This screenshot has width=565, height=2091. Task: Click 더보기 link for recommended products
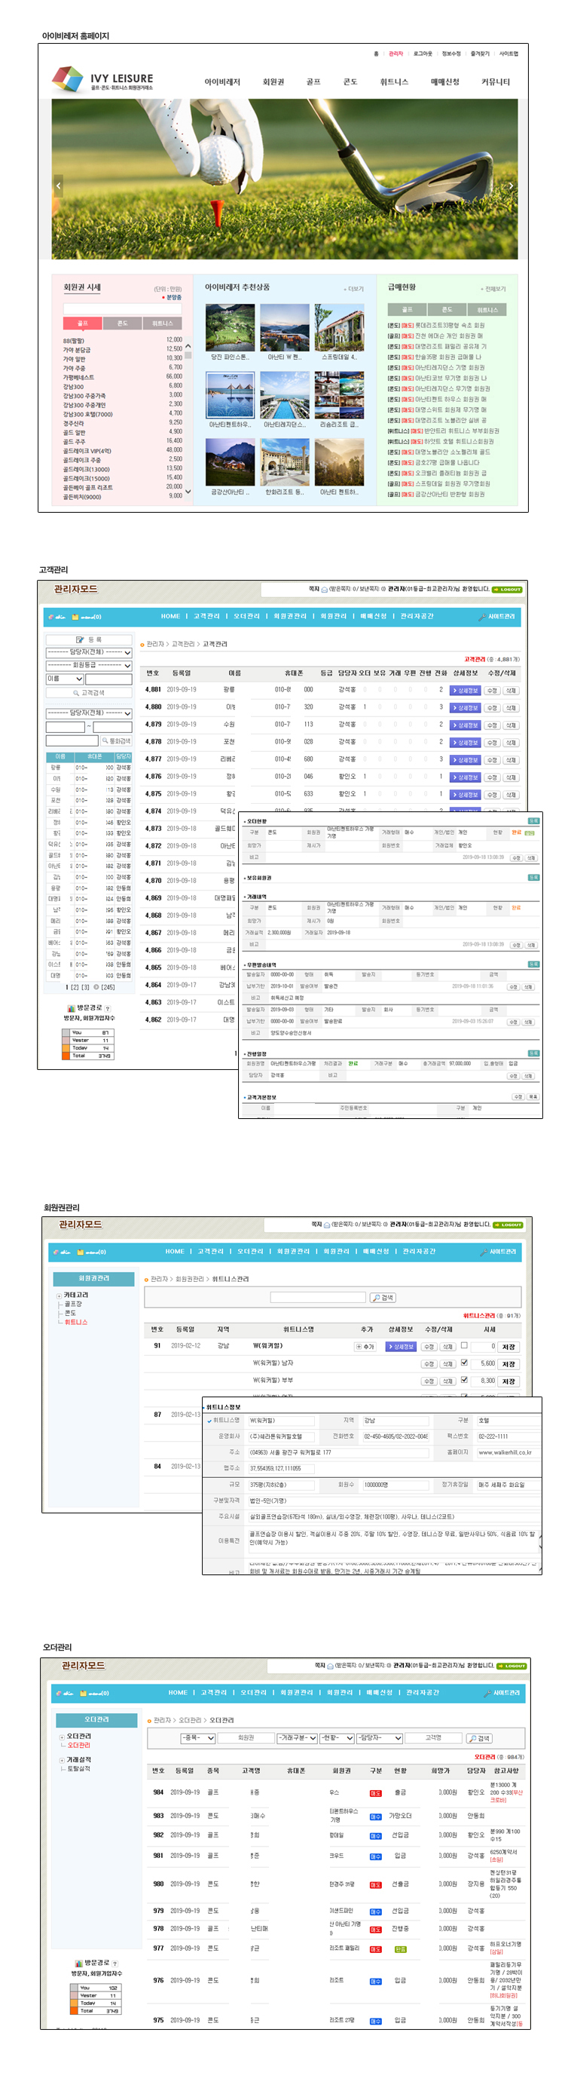pyautogui.click(x=353, y=289)
